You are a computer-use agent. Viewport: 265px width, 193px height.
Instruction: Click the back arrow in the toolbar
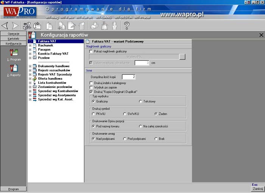(5, 26)
